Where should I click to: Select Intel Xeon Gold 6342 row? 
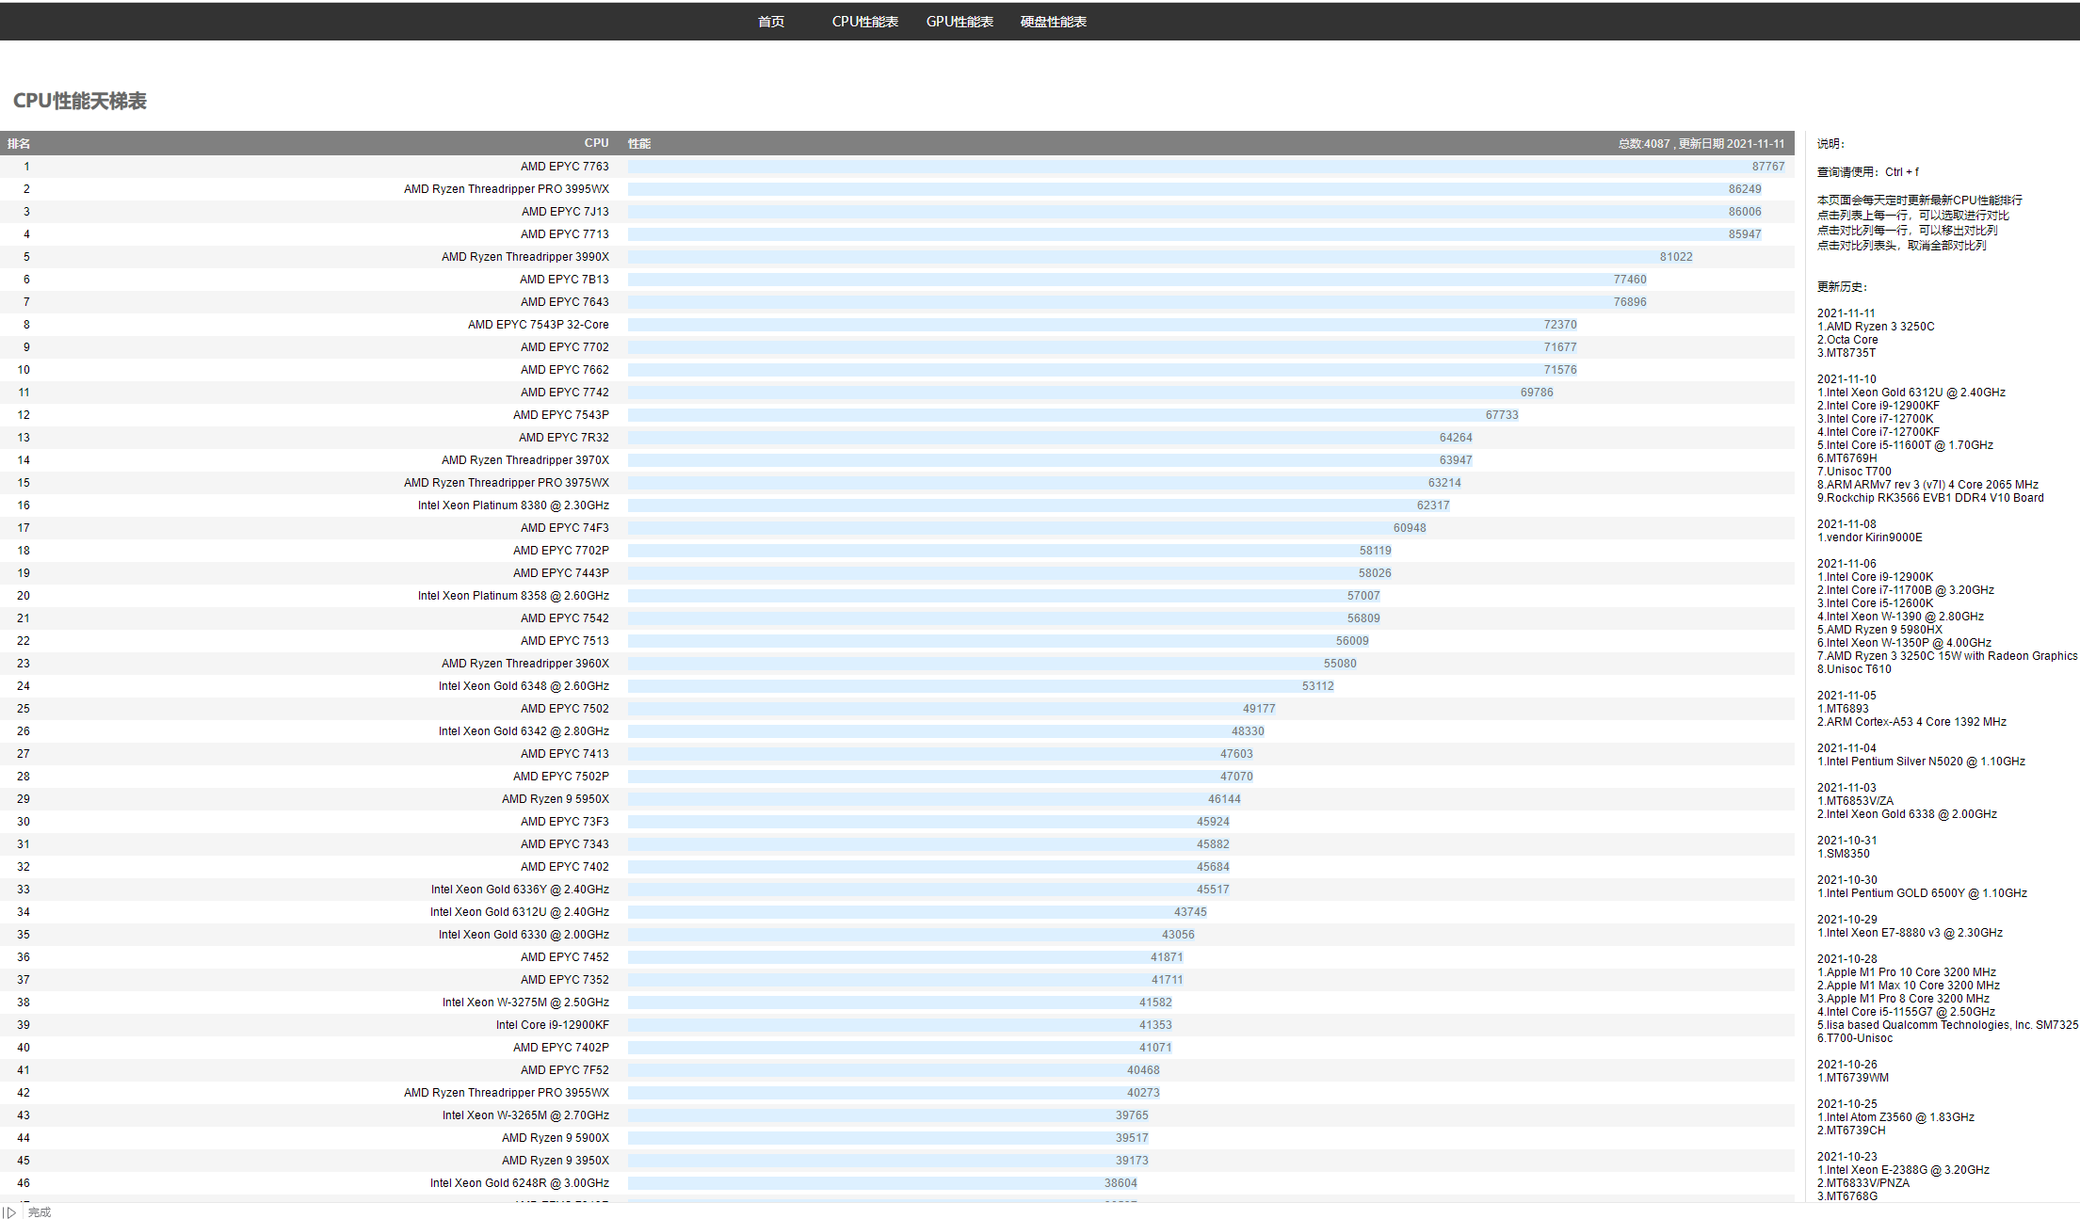897,731
